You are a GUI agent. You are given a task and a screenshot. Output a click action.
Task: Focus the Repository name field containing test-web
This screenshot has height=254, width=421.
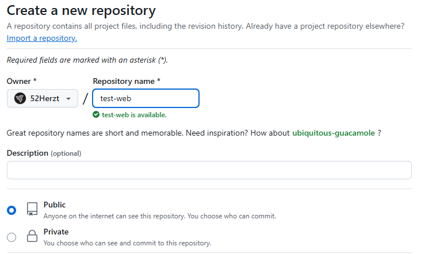[146, 99]
